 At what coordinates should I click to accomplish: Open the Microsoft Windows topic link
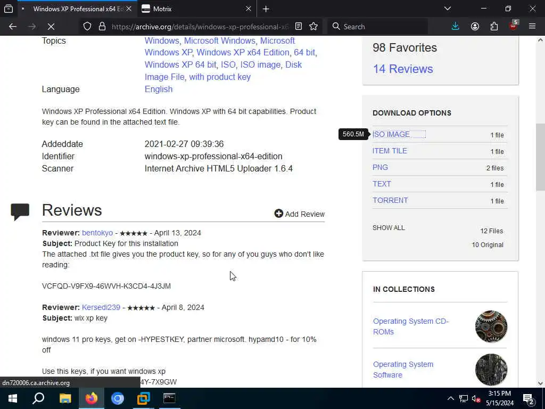point(220,40)
